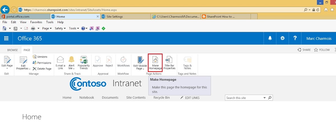
Task: Open IE favorites star icon
Action: click(x=332, y=10)
